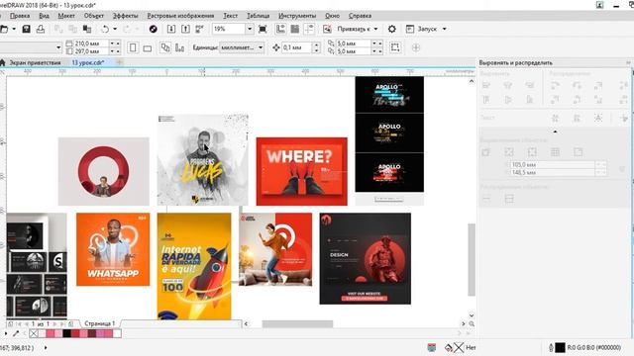Toggle the snapping off icon before Привязать к
Screen dimensions: 634x356
point(327,29)
